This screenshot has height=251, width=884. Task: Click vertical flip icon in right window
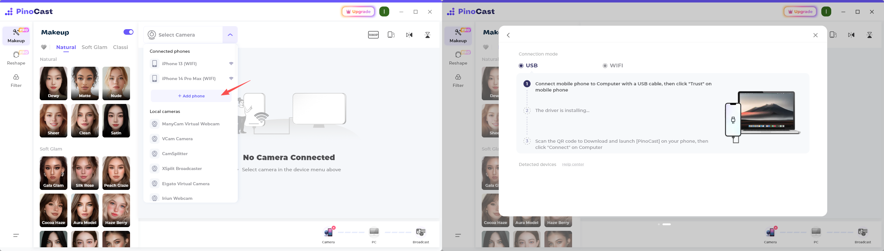click(x=870, y=35)
